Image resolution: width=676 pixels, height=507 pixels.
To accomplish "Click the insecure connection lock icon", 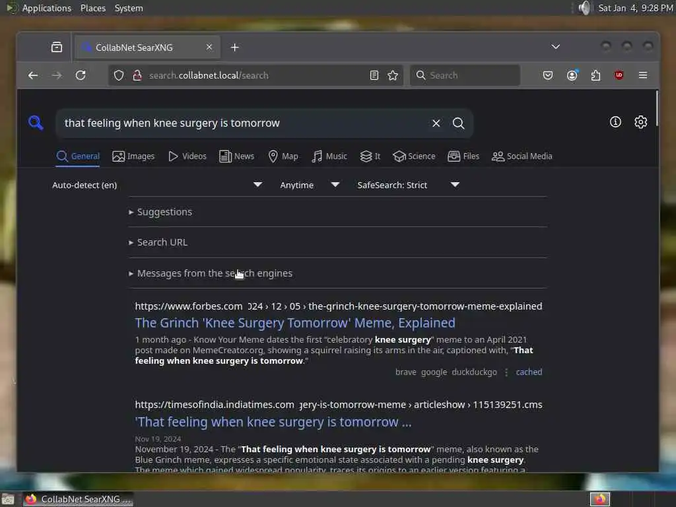I will point(137,75).
